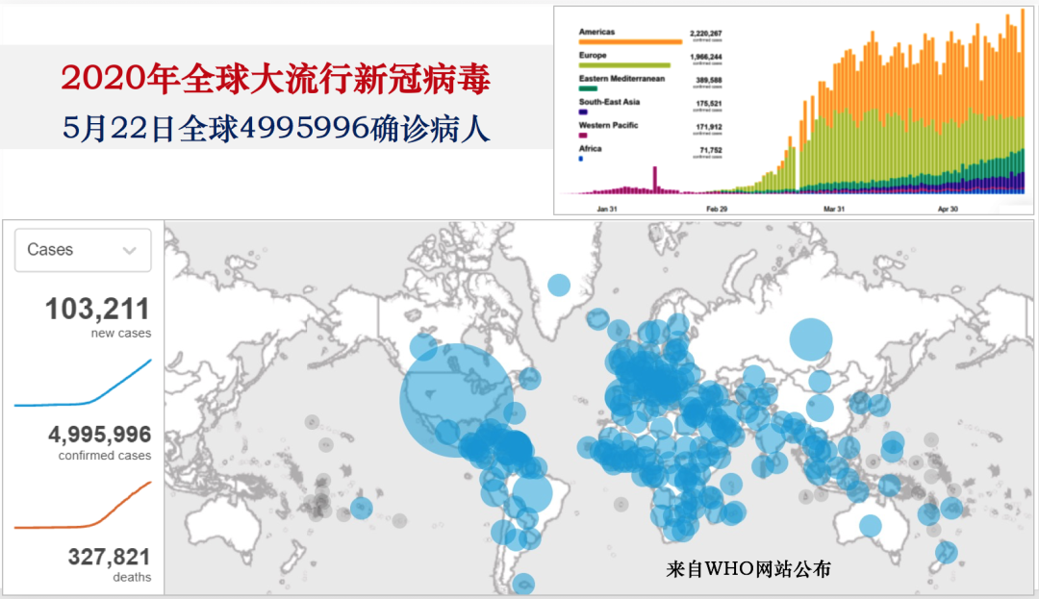Click the South-East Asia legend entry
Screen dimensions: 1039x599
(609, 100)
